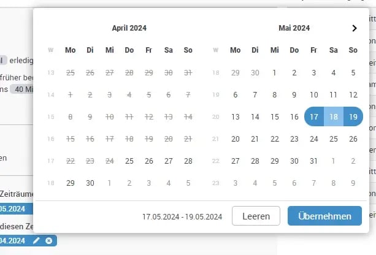Select May 1 in the Mai calendar

275,72
